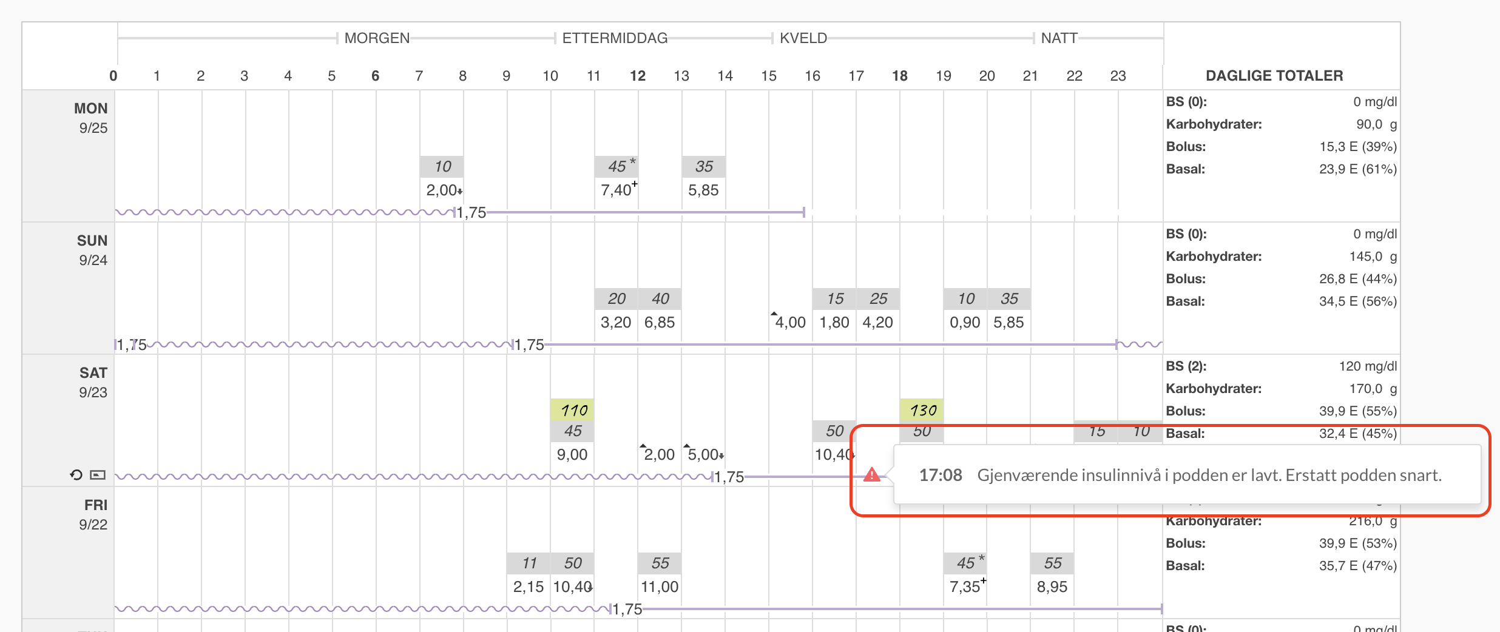This screenshot has height=632, width=1500.
Task: Click hour 23 on the time axis
Action: pos(1118,76)
